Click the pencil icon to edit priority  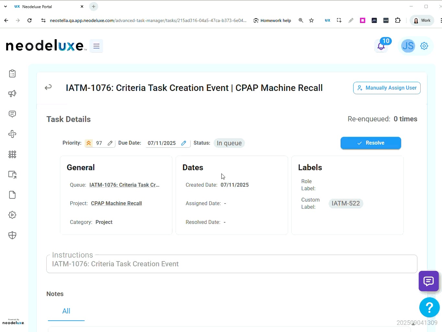pyautogui.click(x=110, y=143)
